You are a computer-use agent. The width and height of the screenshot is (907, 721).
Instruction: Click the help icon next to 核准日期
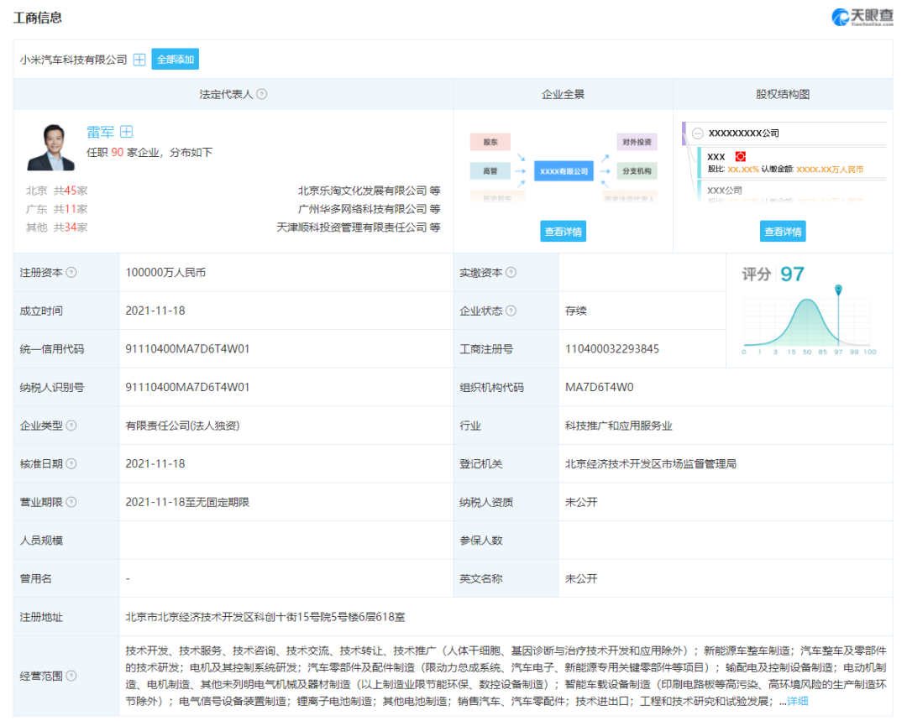[x=71, y=463]
